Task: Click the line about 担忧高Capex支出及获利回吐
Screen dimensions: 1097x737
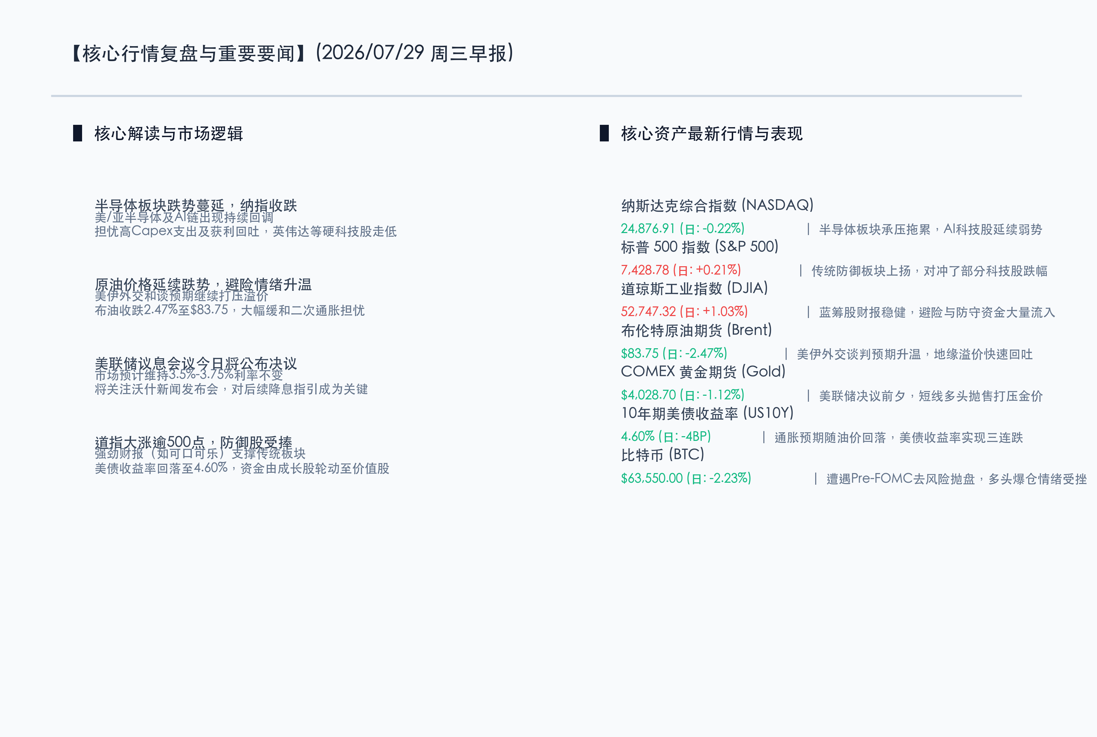Action: pyautogui.click(x=246, y=231)
